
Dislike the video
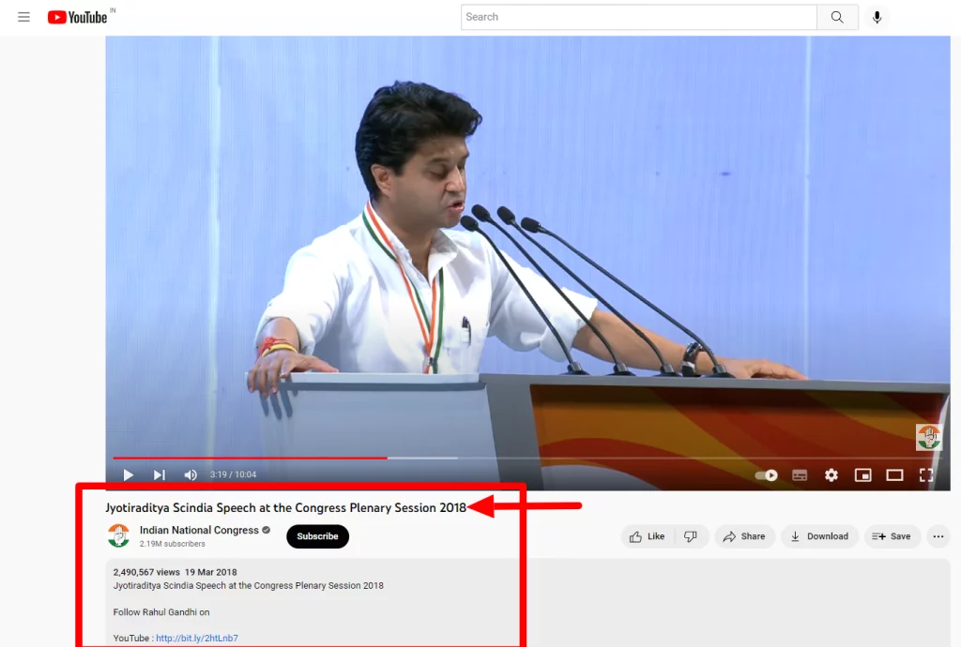pos(691,536)
